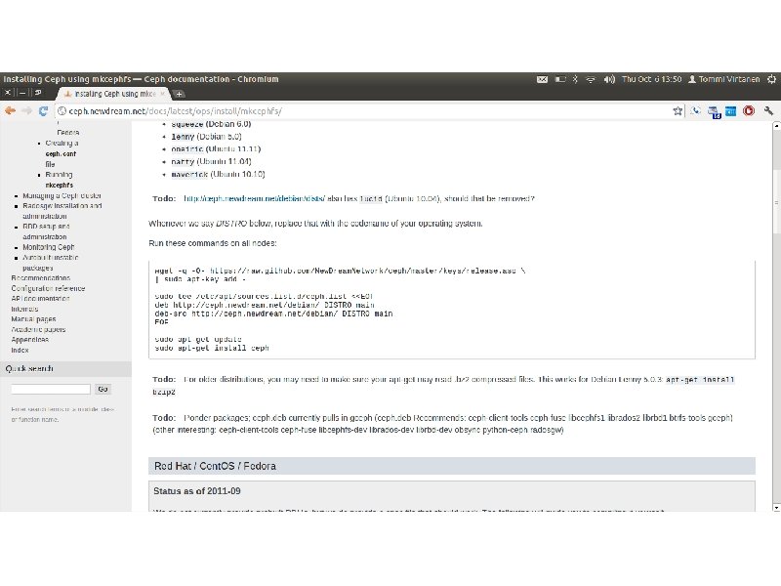Open Manual pages sidebar link
The height and width of the screenshot is (586, 781).
33,319
